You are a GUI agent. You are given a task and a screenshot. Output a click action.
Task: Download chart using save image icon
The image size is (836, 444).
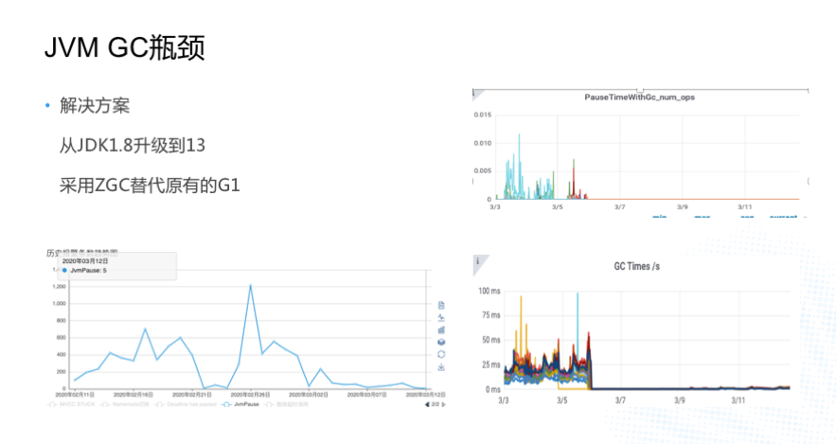(441, 367)
